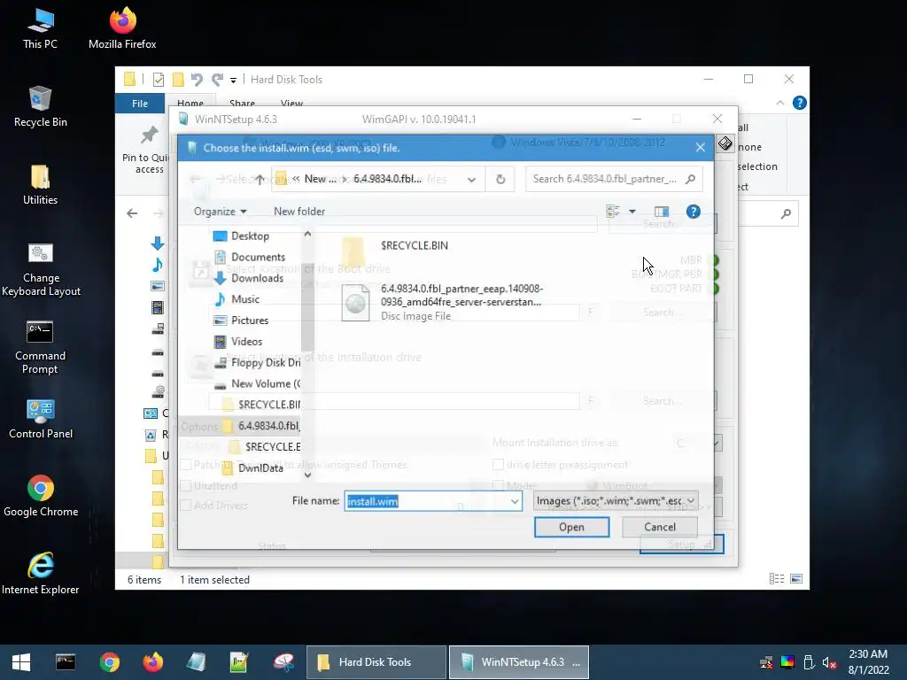
Task: Click the File name input field
Action: [427, 501]
